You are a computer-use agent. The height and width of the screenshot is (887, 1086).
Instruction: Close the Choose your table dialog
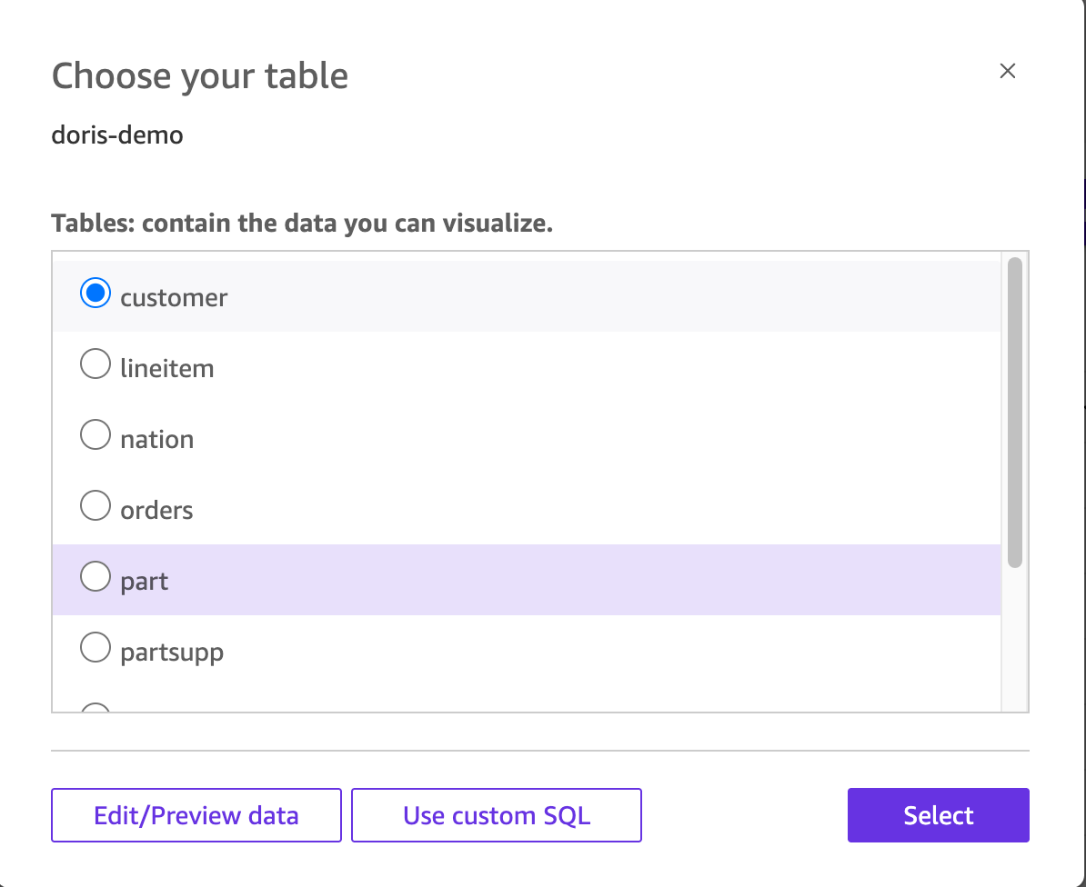click(1007, 72)
